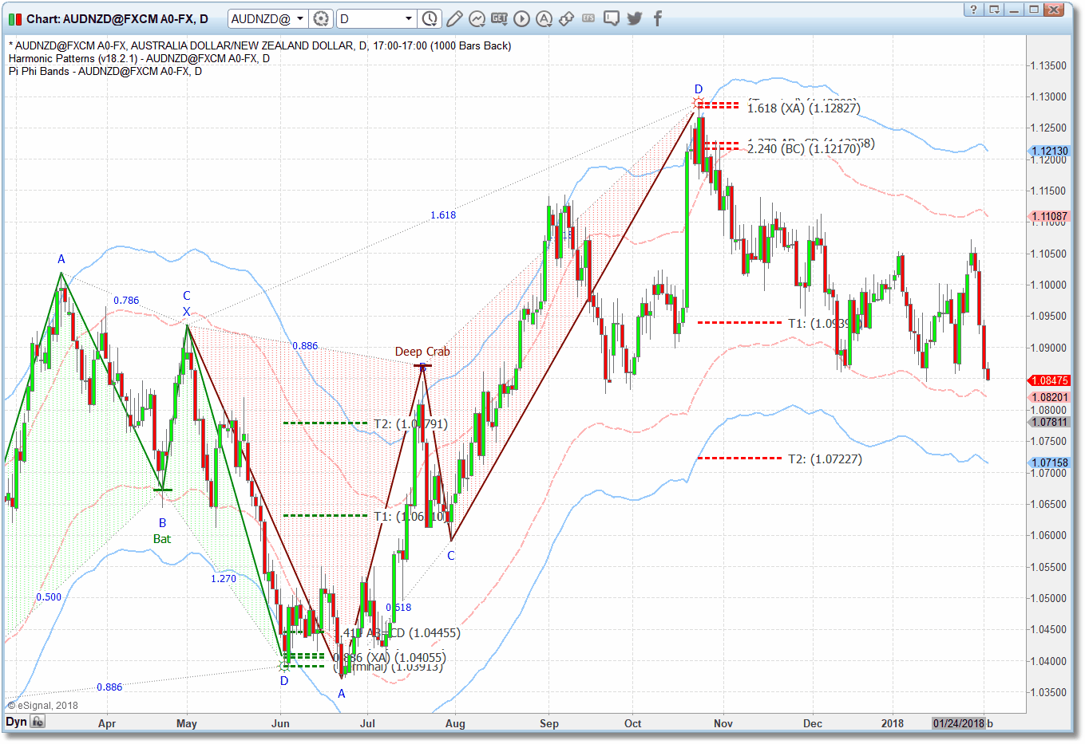
Task: Open the circled A alerts icon
Action: pos(544,18)
